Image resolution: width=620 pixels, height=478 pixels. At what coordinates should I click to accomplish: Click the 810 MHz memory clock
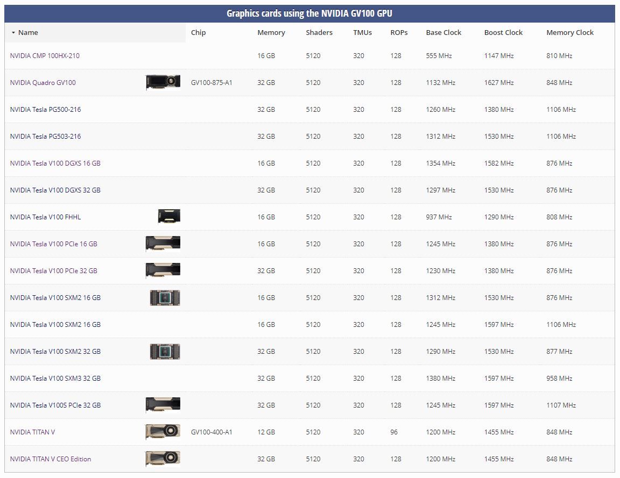click(x=559, y=56)
